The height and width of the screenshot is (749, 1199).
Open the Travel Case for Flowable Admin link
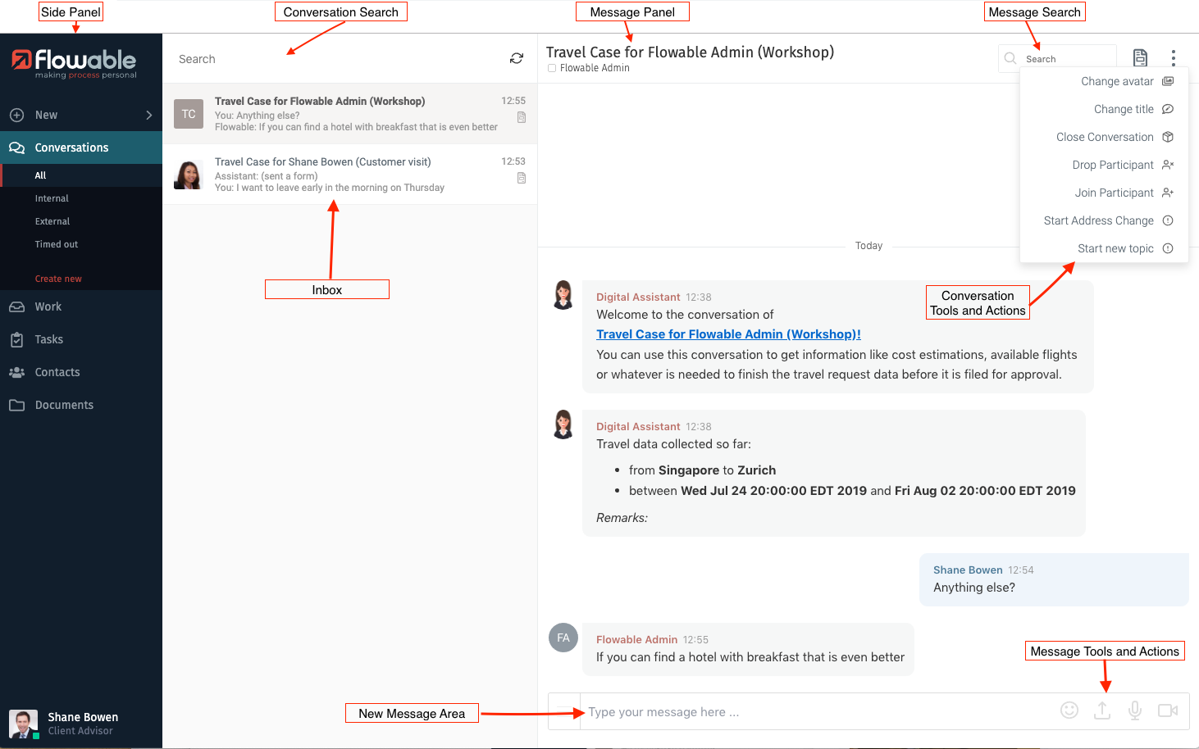coord(728,334)
